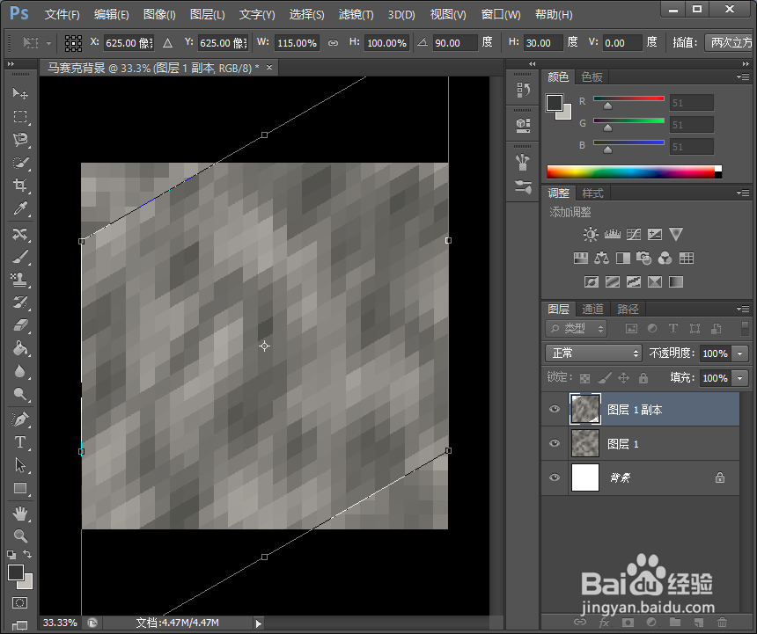757x634 pixels.
Task: Select the Crop tool
Action: (20, 186)
